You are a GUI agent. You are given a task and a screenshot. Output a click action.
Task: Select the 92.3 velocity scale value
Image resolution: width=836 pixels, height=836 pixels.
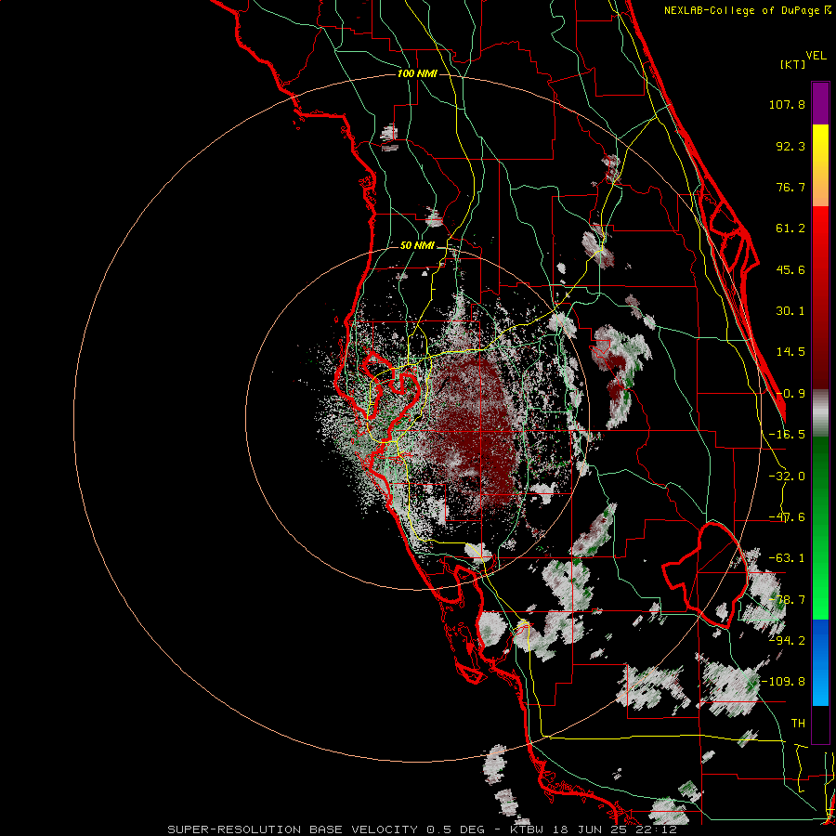tap(790, 146)
